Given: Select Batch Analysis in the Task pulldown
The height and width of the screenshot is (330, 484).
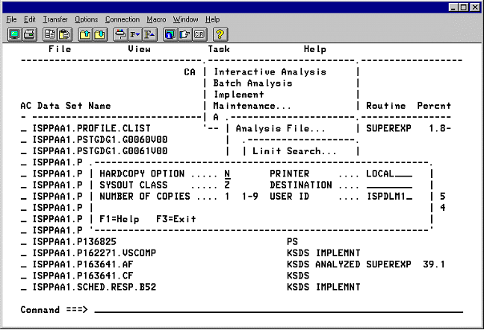Looking at the screenshot, I should pyautogui.click(x=252, y=83).
